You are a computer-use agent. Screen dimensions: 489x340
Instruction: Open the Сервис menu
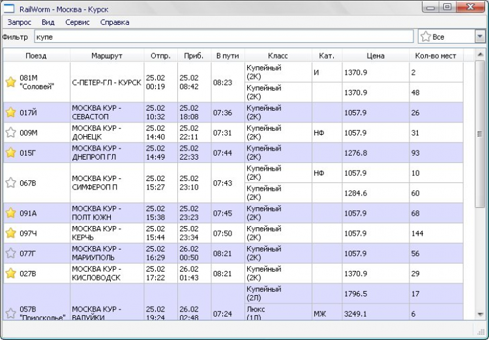click(x=78, y=22)
